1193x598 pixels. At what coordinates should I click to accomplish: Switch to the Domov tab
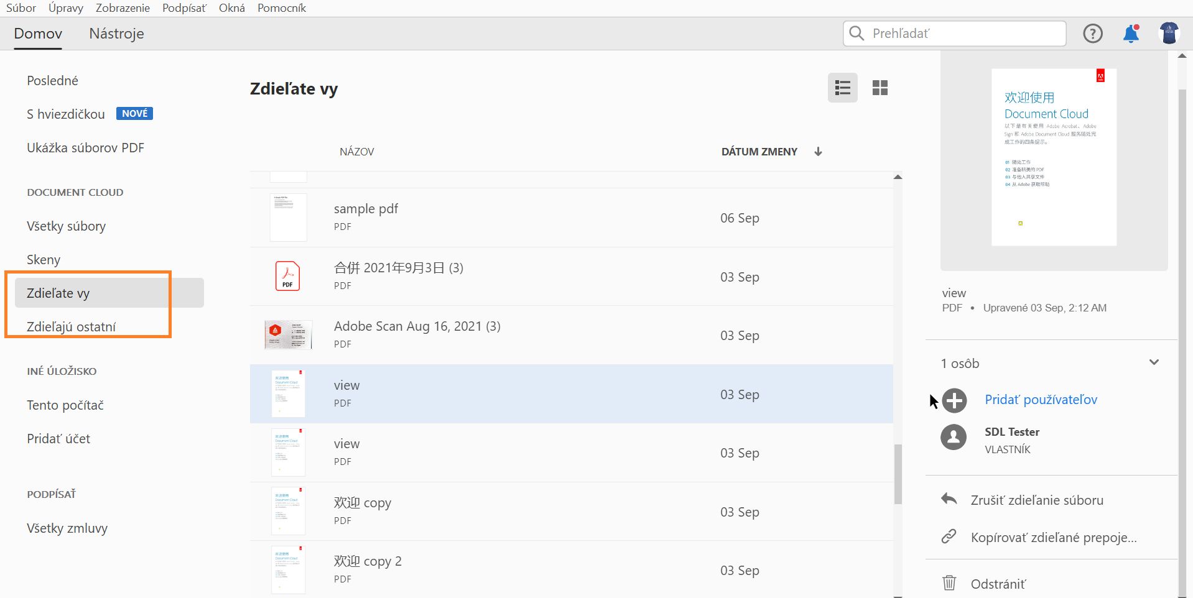click(x=38, y=34)
